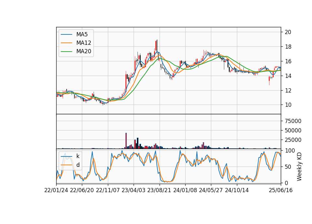Click the KD axis value 100
The height and width of the screenshot is (224, 312).
coord(290,151)
